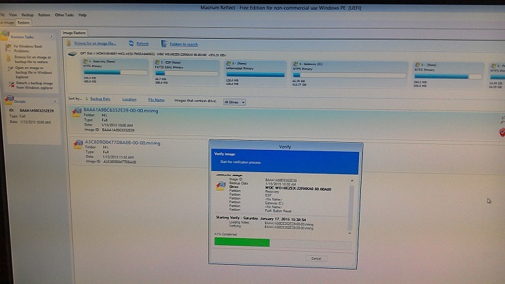505x284 pixels.
Task: Click the image icon in Verify dialog
Action: [221, 186]
